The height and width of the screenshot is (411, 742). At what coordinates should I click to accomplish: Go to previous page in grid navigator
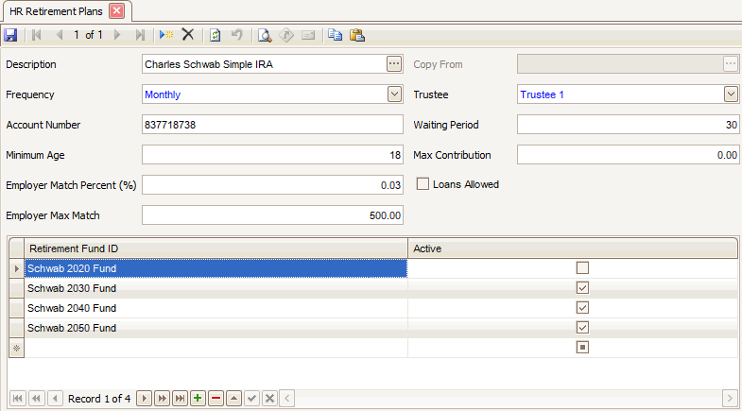(37, 398)
